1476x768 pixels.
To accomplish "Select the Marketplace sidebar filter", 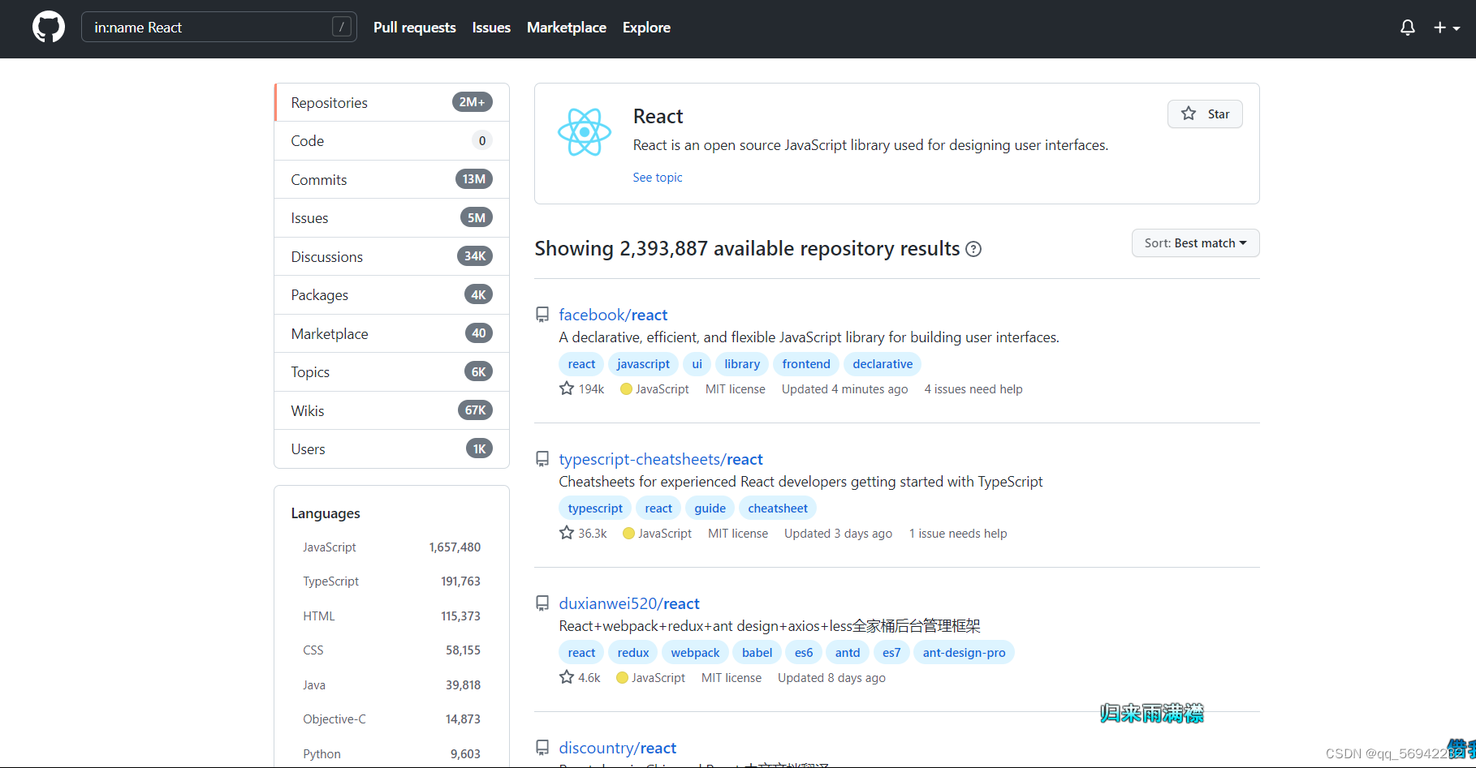I will pyautogui.click(x=392, y=333).
